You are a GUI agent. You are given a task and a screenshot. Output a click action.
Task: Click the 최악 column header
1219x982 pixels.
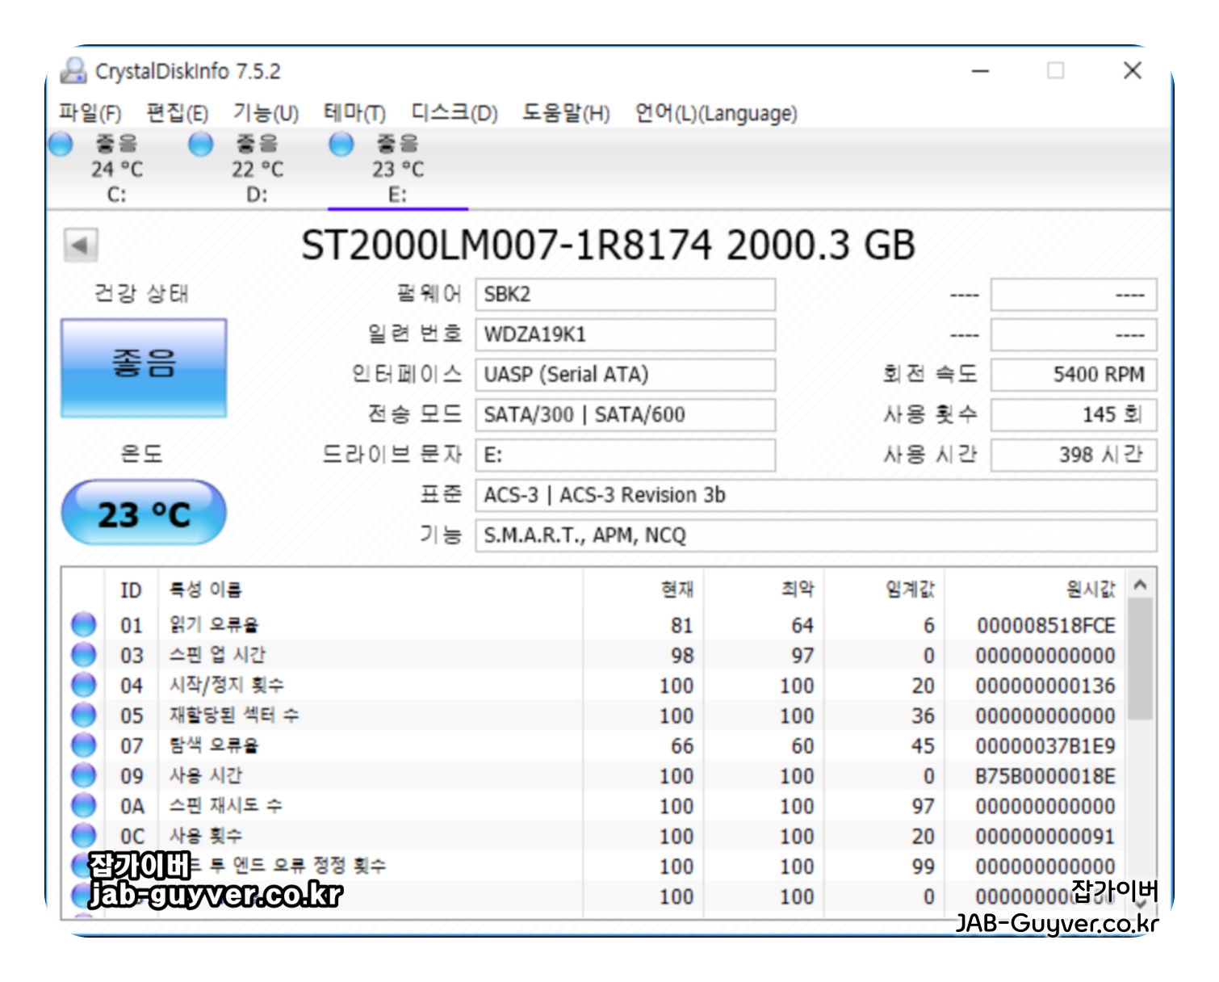click(764, 590)
